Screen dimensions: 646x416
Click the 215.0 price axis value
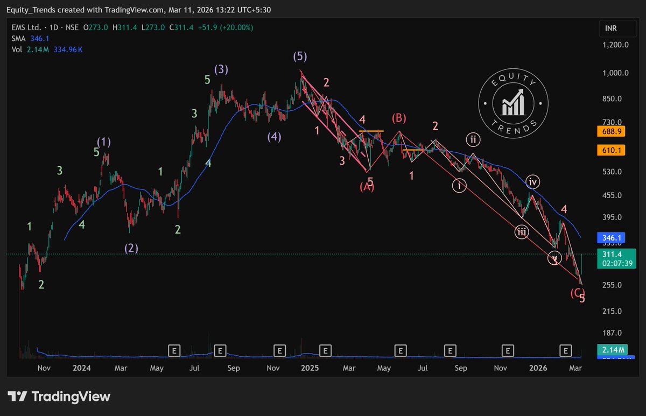[x=613, y=312]
